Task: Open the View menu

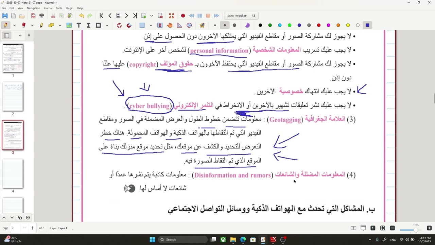Action: [20, 8]
